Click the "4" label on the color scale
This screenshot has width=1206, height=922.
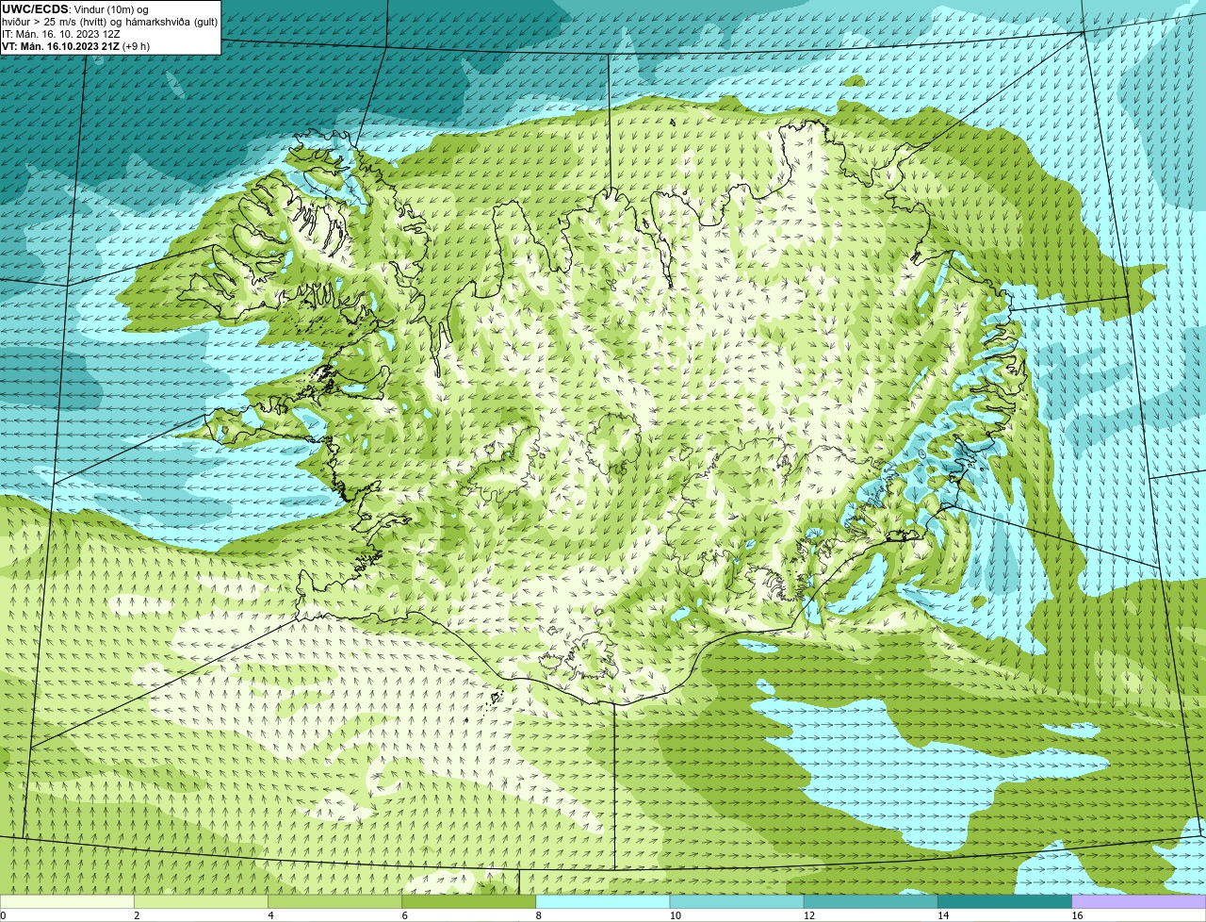point(270,915)
